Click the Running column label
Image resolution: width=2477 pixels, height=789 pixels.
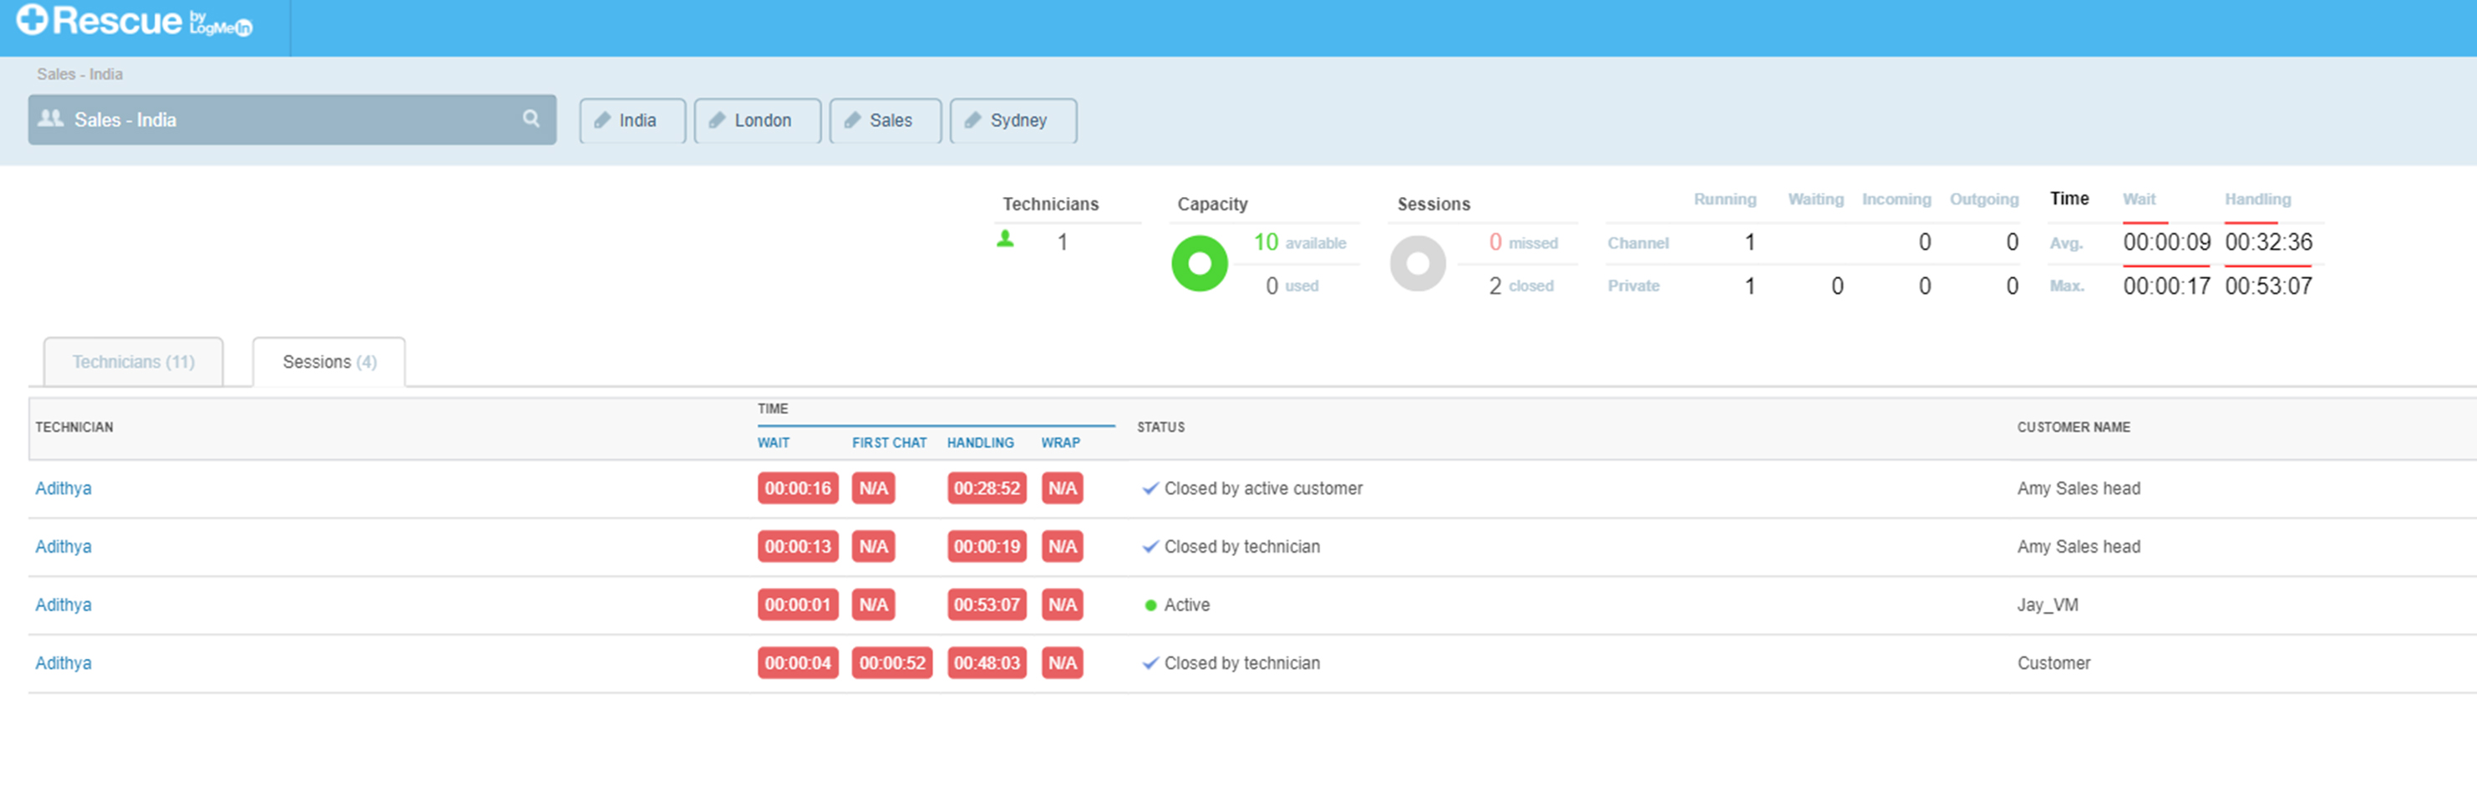click(x=1724, y=199)
